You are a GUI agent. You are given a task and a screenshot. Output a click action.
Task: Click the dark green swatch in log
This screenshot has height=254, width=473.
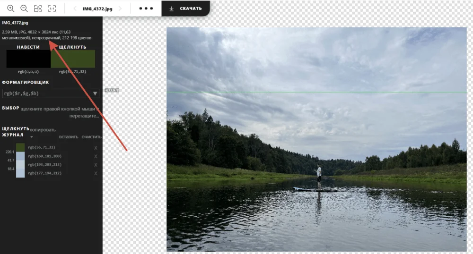pos(20,147)
